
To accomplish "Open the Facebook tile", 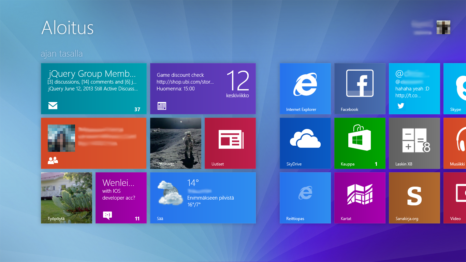I will click(x=360, y=89).
